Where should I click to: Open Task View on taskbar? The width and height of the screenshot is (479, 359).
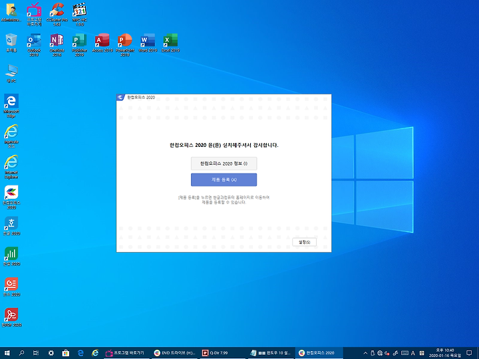36,353
